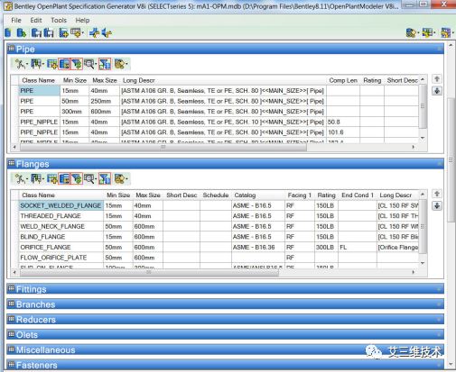Move Pipe row down with blue arrow button
The height and width of the screenshot is (372, 456).
(x=437, y=91)
